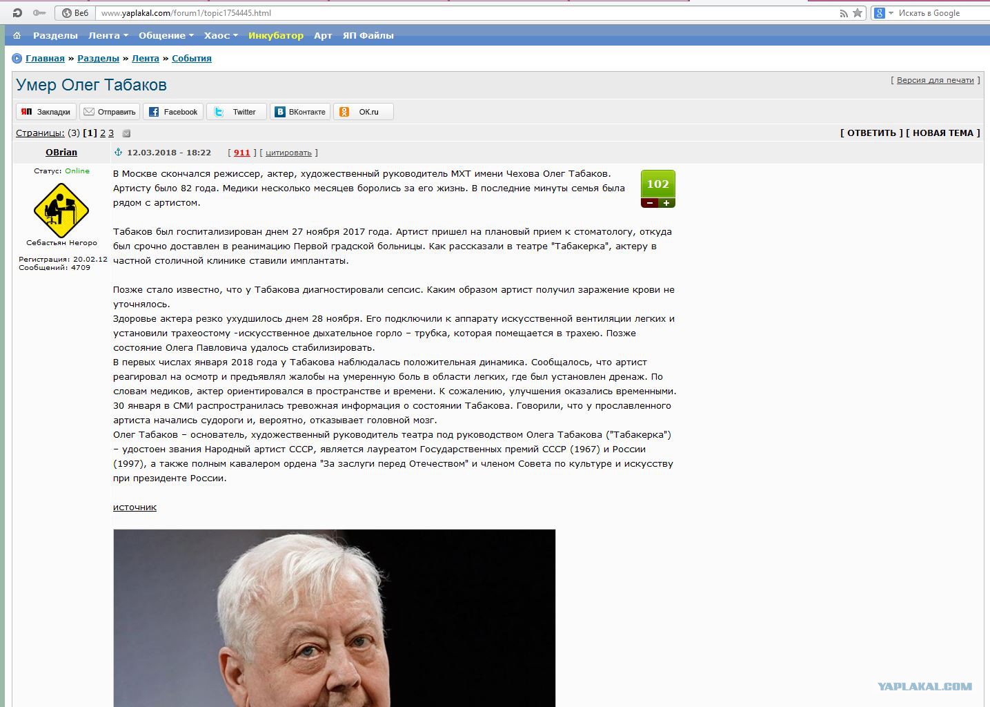Screen dimensions: 990x707
Task: Go to page 2 of the topic
Action: click(103, 133)
